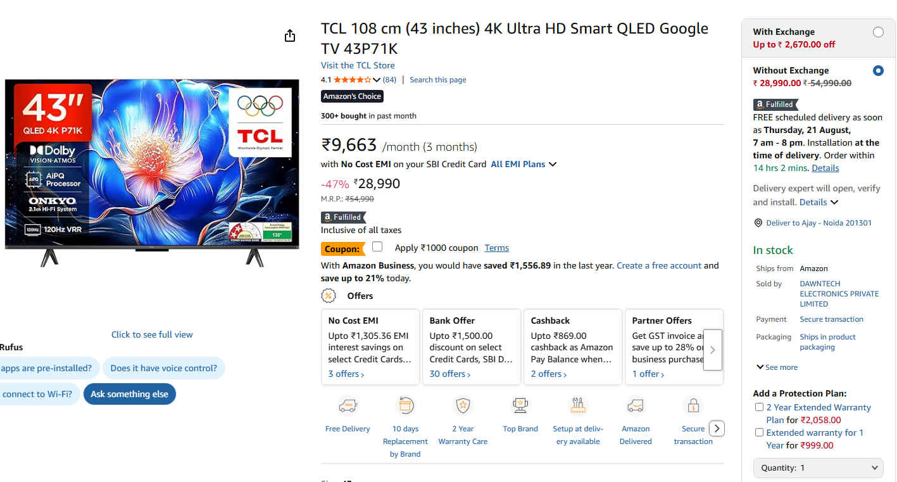897x482 pixels.
Task: Expand the All EMI Plans dropdown
Action: pyautogui.click(x=524, y=165)
